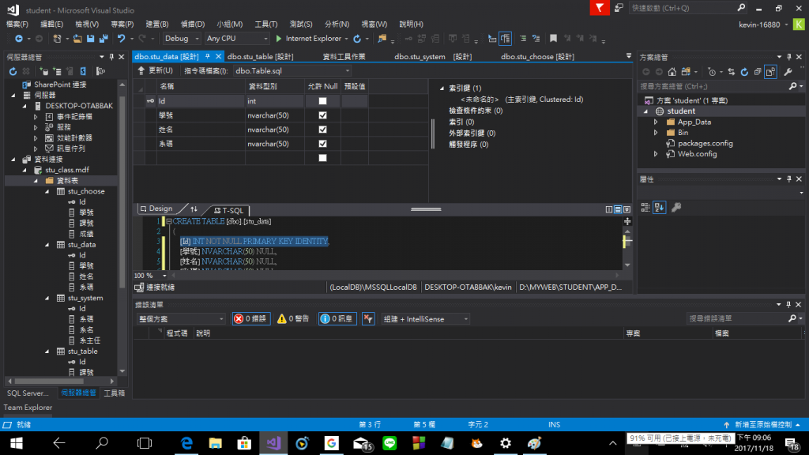Click Sync with Active Document icon in Solution Explorer
809x455 pixels.
[x=731, y=72]
